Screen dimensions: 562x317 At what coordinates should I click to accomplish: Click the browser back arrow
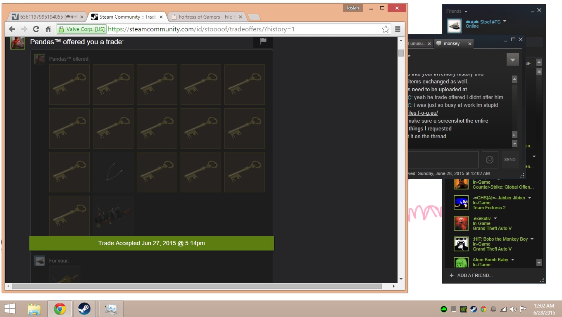12,29
